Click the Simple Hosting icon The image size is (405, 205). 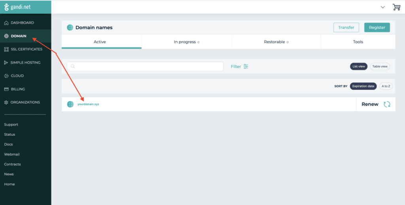tap(6, 63)
